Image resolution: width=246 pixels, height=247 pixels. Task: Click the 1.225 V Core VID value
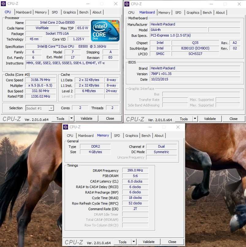tap(78, 39)
